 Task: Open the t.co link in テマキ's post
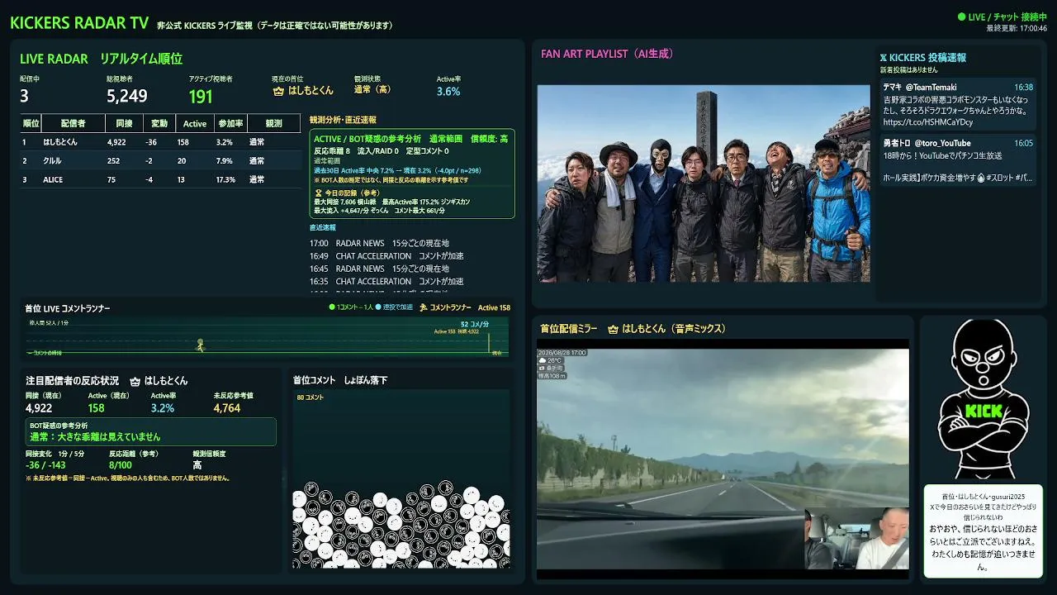[x=927, y=122]
